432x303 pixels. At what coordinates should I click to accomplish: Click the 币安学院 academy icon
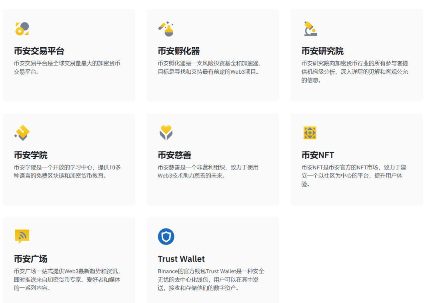click(22, 133)
